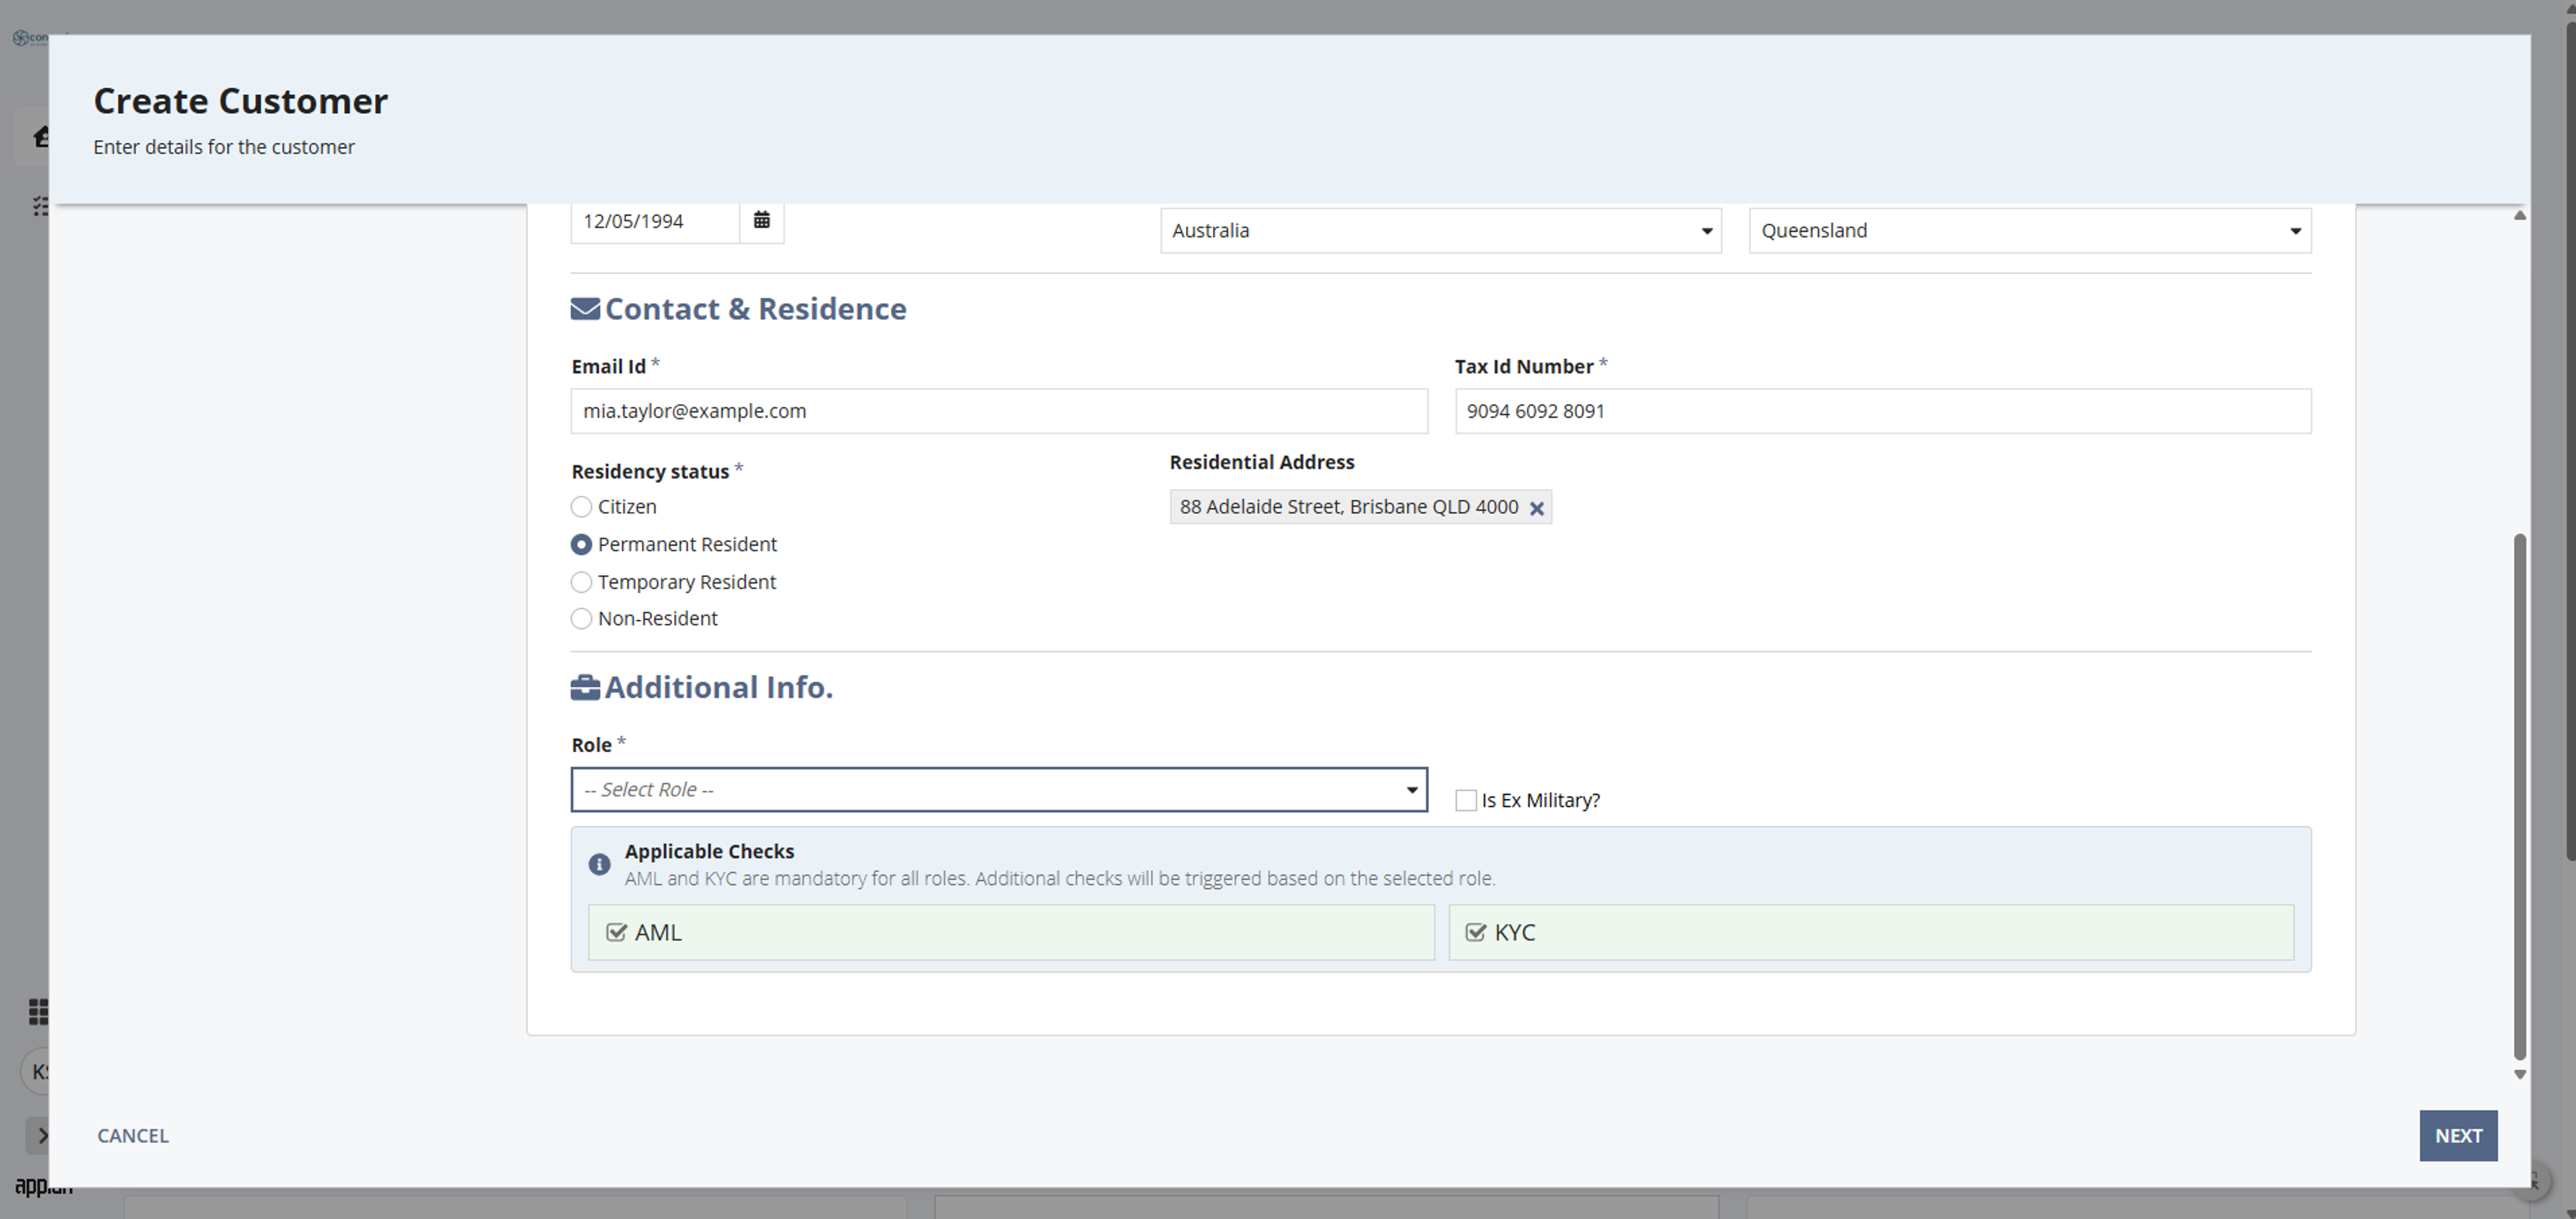
Task: Select the Citizen residency option
Action: (x=581, y=507)
